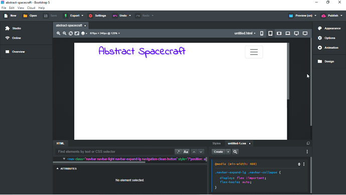This screenshot has width=346, height=195.
Task: Open the canvas size and zoom dropdown
Action: click(x=105, y=33)
